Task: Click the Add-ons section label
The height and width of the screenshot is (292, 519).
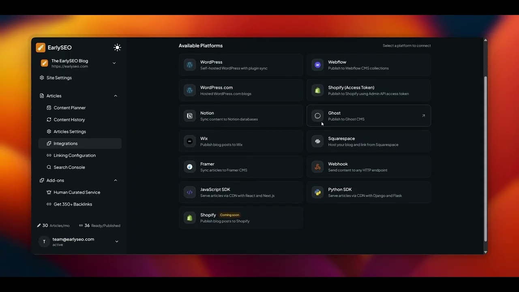Action: pyautogui.click(x=55, y=180)
